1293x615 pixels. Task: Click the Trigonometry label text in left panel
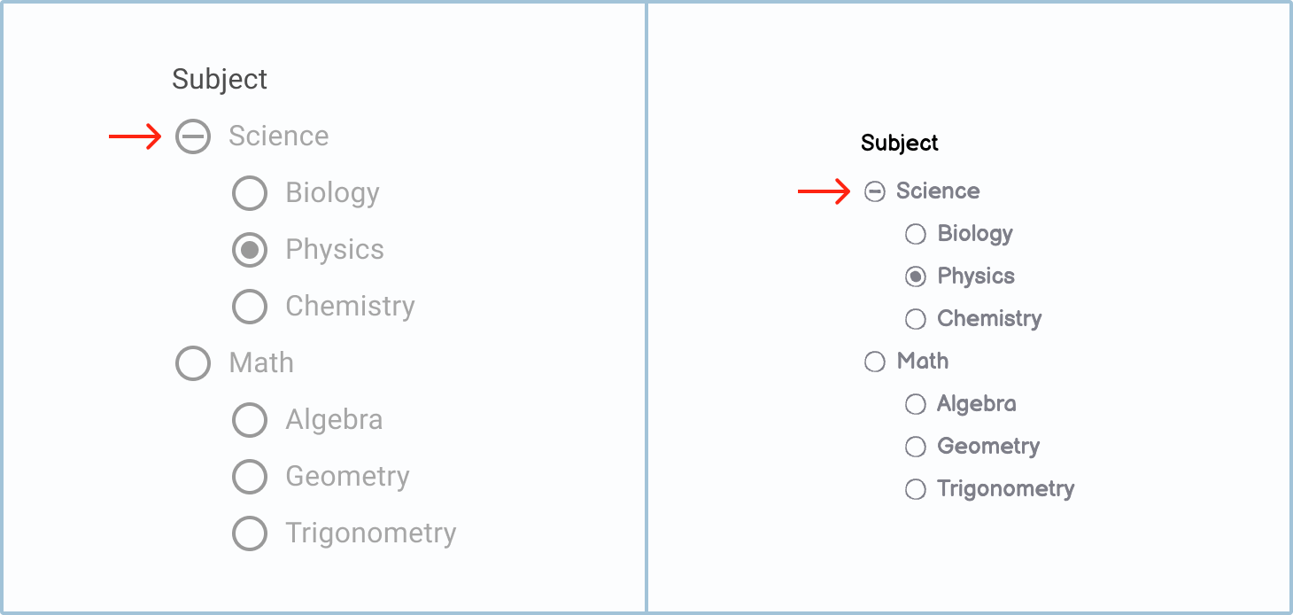pyautogui.click(x=370, y=533)
